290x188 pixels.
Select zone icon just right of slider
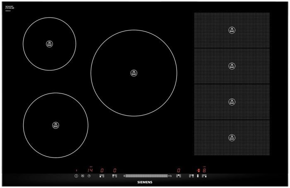(x=179, y=176)
